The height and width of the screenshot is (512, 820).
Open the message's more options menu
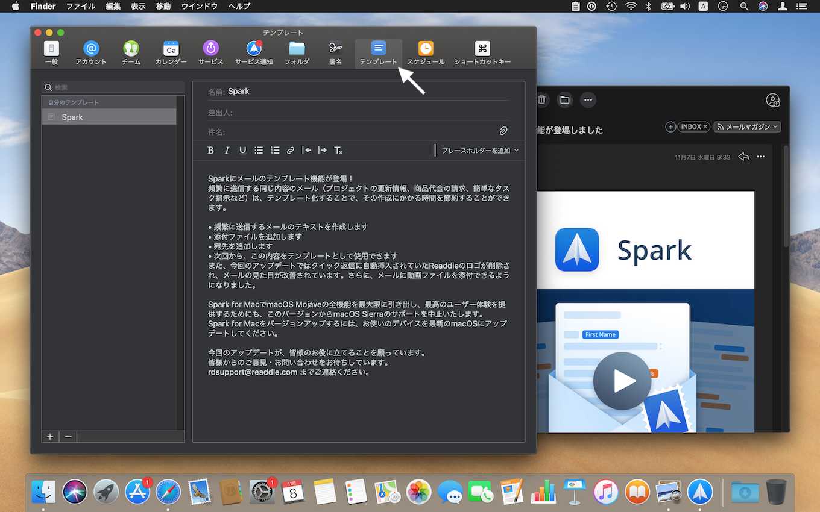tap(761, 157)
